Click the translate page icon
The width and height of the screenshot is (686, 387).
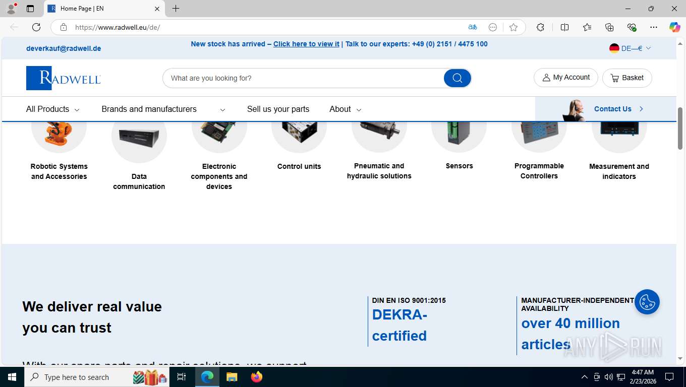(x=473, y=27)
